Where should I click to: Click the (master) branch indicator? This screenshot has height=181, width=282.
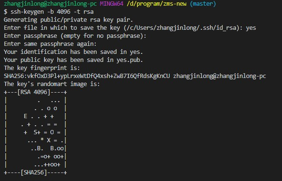coord(203,4)
